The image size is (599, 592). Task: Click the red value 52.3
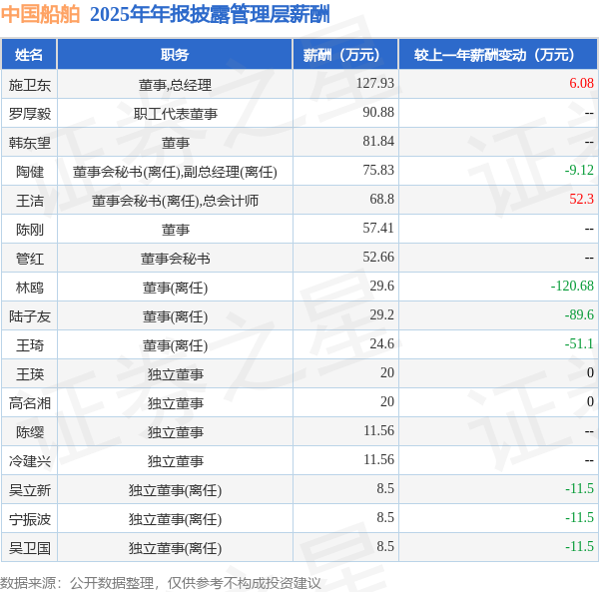point(581,199)
